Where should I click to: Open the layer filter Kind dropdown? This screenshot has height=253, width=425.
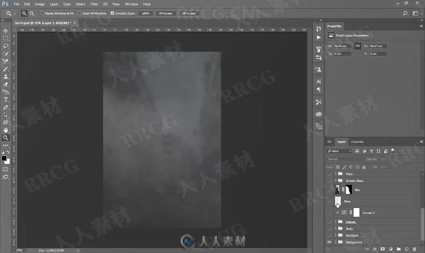339,151
